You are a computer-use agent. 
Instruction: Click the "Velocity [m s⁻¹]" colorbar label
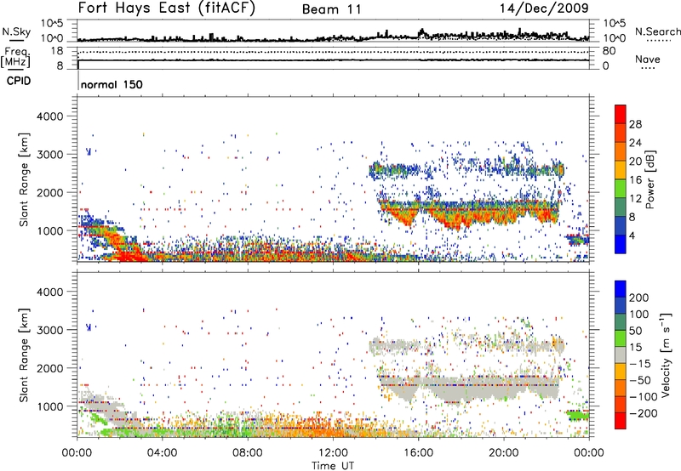pyautogui.click(x=666, y=355)
